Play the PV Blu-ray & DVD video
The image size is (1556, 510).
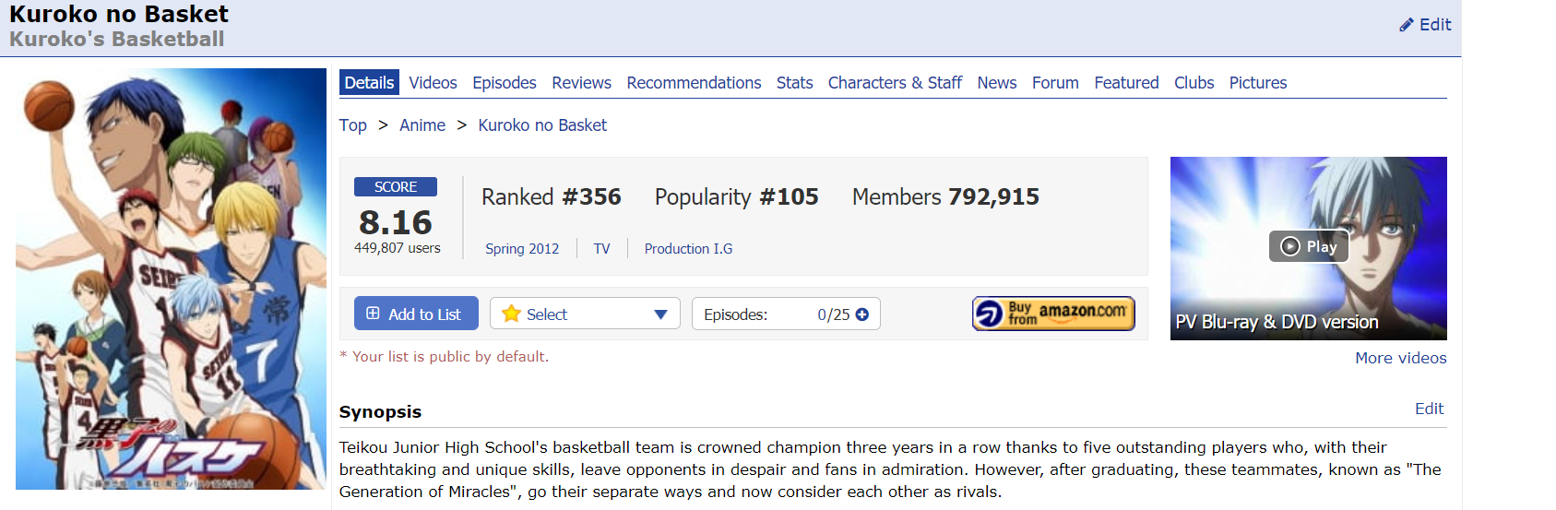click(1308, 246)
